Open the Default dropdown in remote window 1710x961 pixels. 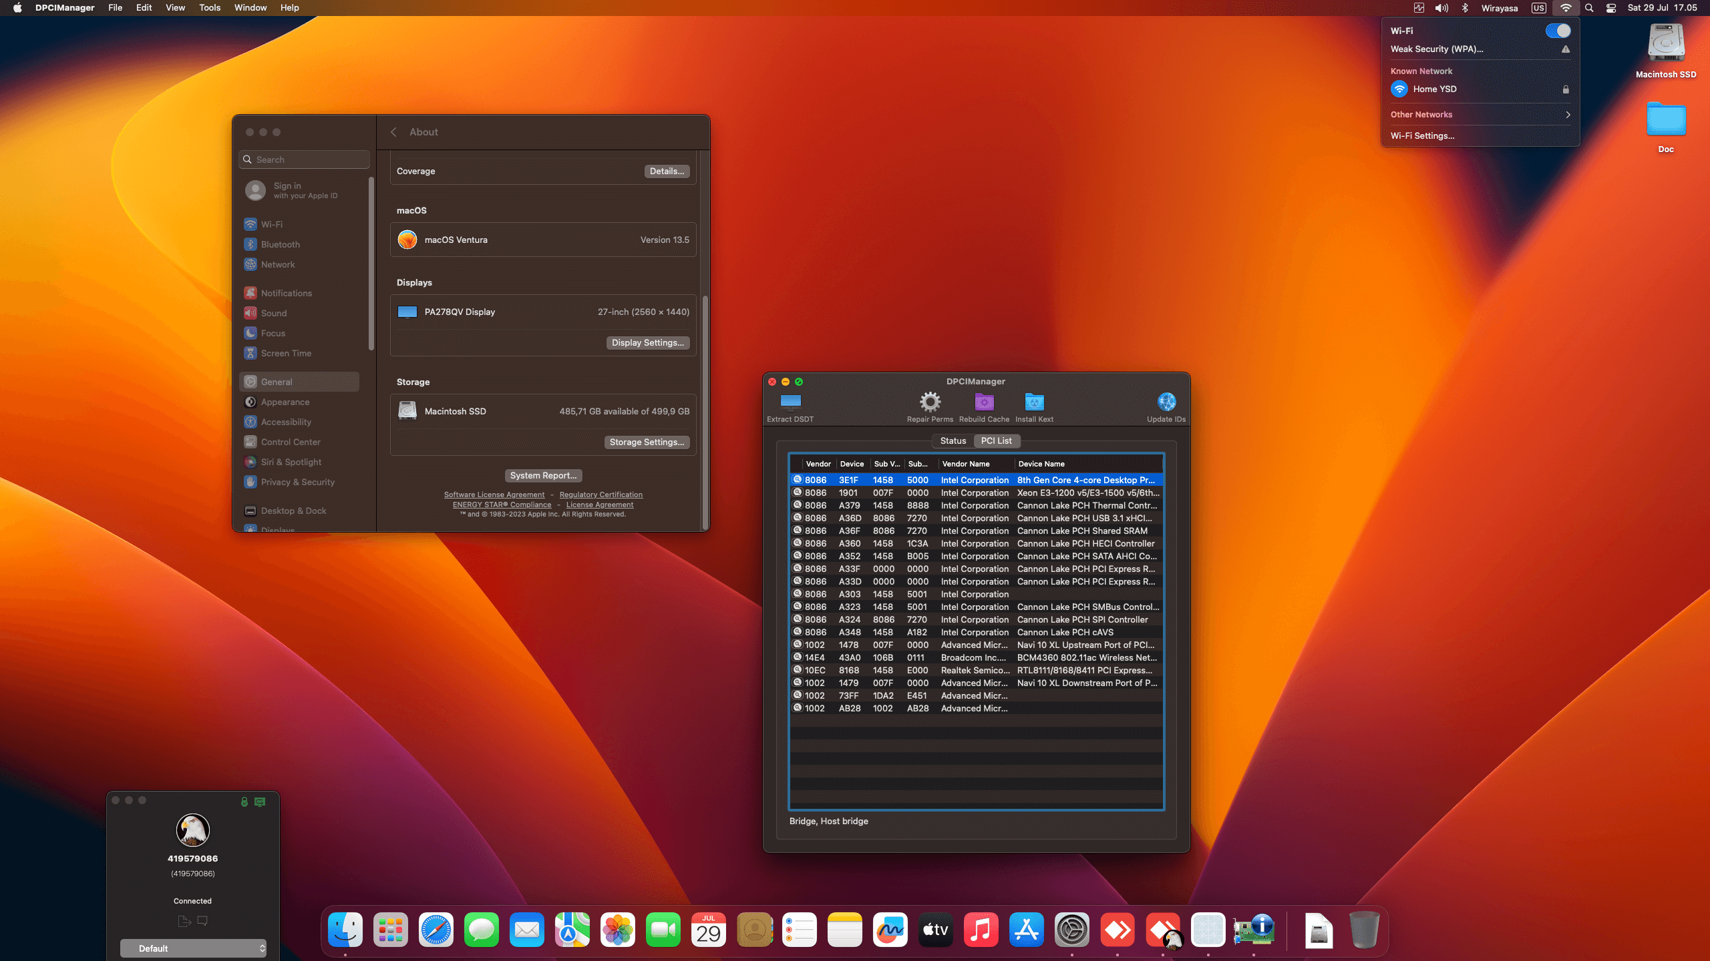pyautogui.click(x=193, y=948)
